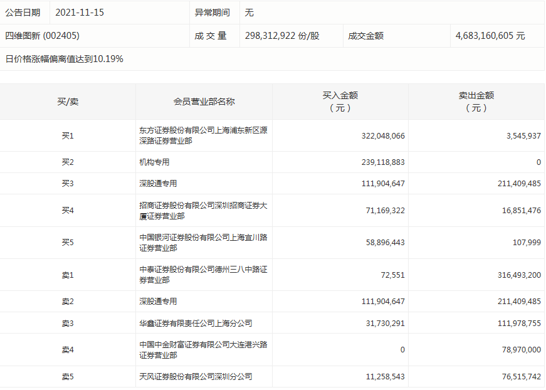The image size is (546, 390).
Task: Click the 日价格涨幅偏离值达到10.19% line
Action: (64, 59)
